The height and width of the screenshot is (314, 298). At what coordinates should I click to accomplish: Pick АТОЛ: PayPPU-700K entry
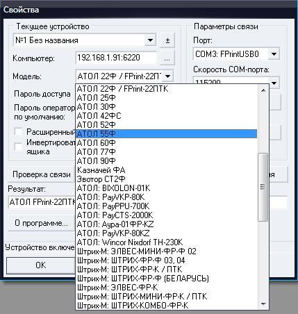pyautogui.click(x=166, y=206)
